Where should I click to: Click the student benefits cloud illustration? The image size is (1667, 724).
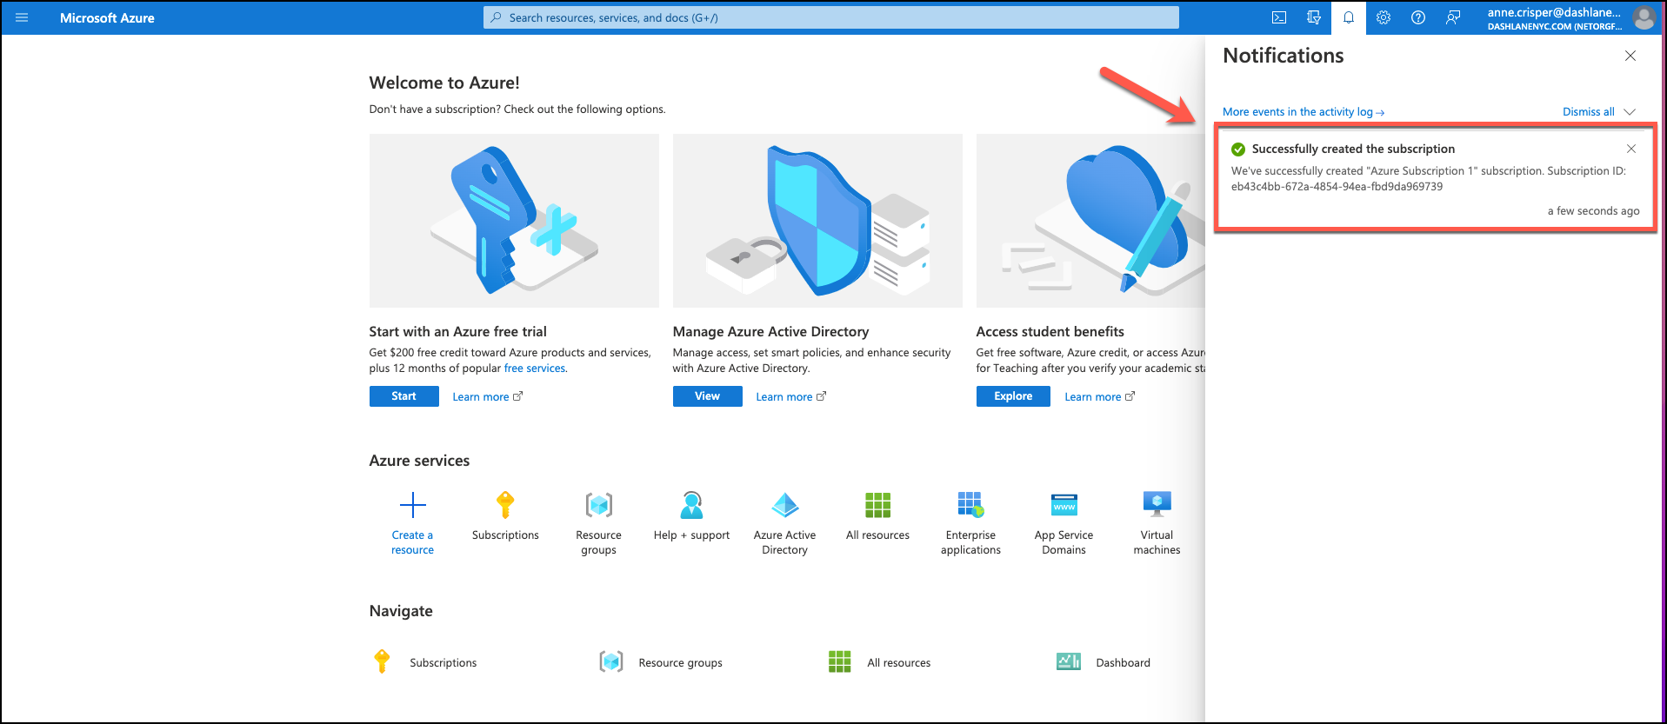[1090, 221]
